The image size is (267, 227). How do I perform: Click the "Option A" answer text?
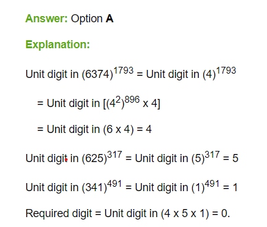[x=92, y=19]
